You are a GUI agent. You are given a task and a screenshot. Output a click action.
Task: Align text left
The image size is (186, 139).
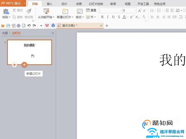pyautogui.click(x=152, y=17)
